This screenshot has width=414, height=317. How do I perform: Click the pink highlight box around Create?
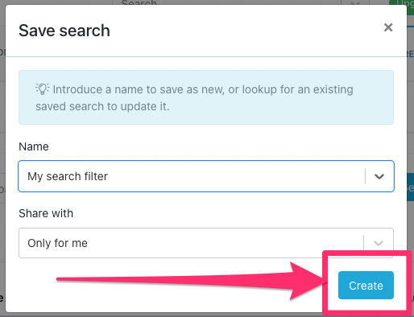point(367,283)
